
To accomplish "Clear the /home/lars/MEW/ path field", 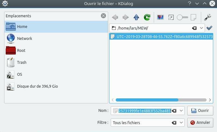I will click(x=194, y=28).
